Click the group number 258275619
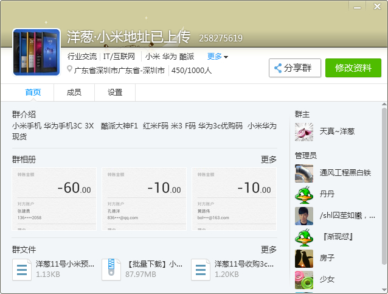 click(221, 38)
